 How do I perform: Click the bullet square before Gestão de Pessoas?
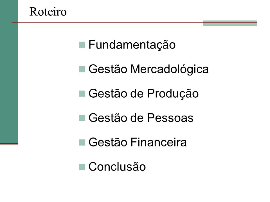[82, 118]
